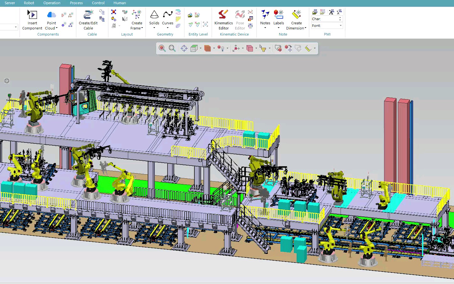Open the Kinematics Editor

[223, 20]
